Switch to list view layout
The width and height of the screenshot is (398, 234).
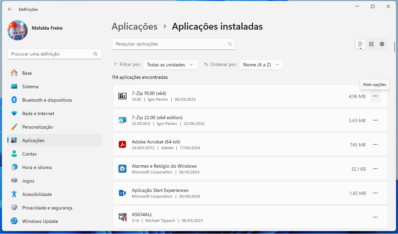361,44
